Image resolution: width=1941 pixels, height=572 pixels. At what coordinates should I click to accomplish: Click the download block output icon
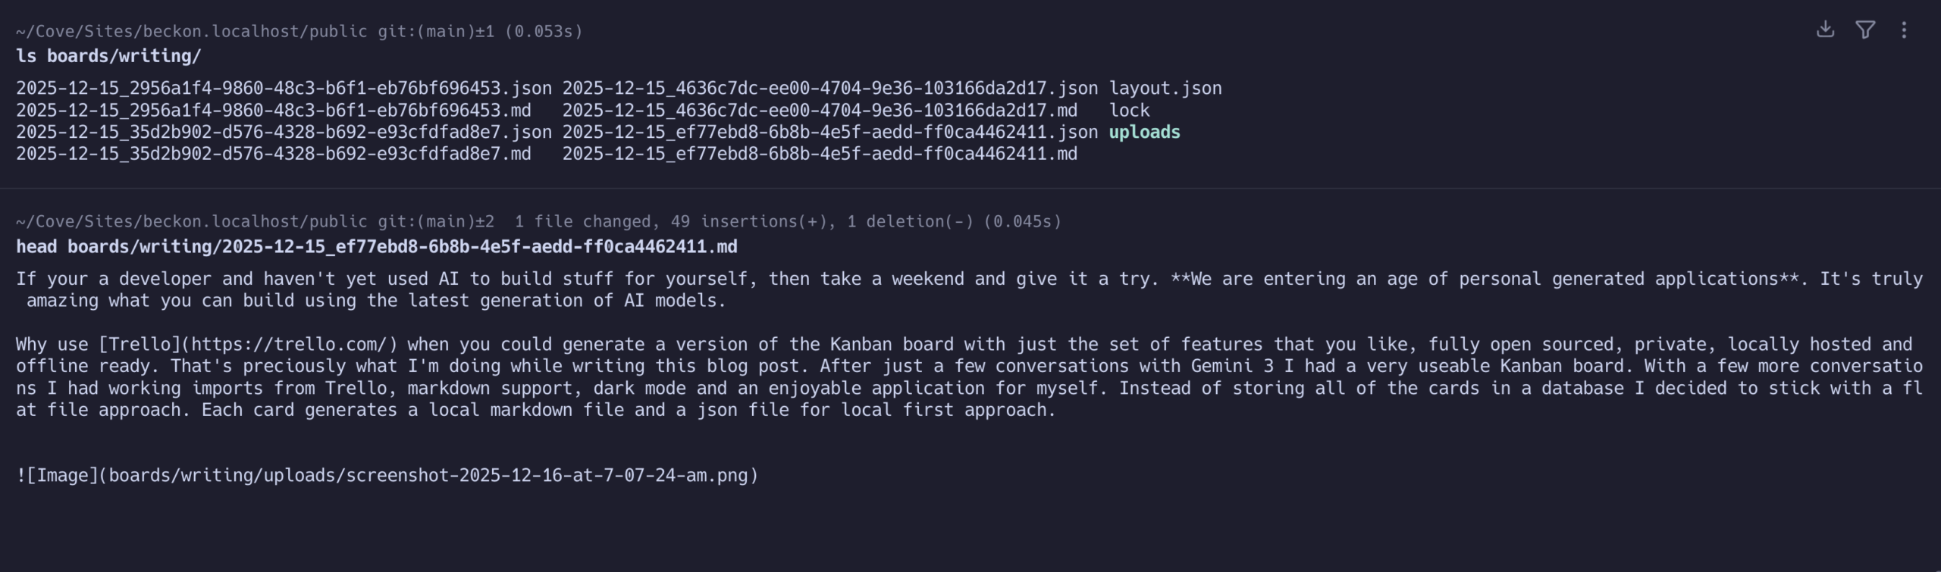(1826, 30)
